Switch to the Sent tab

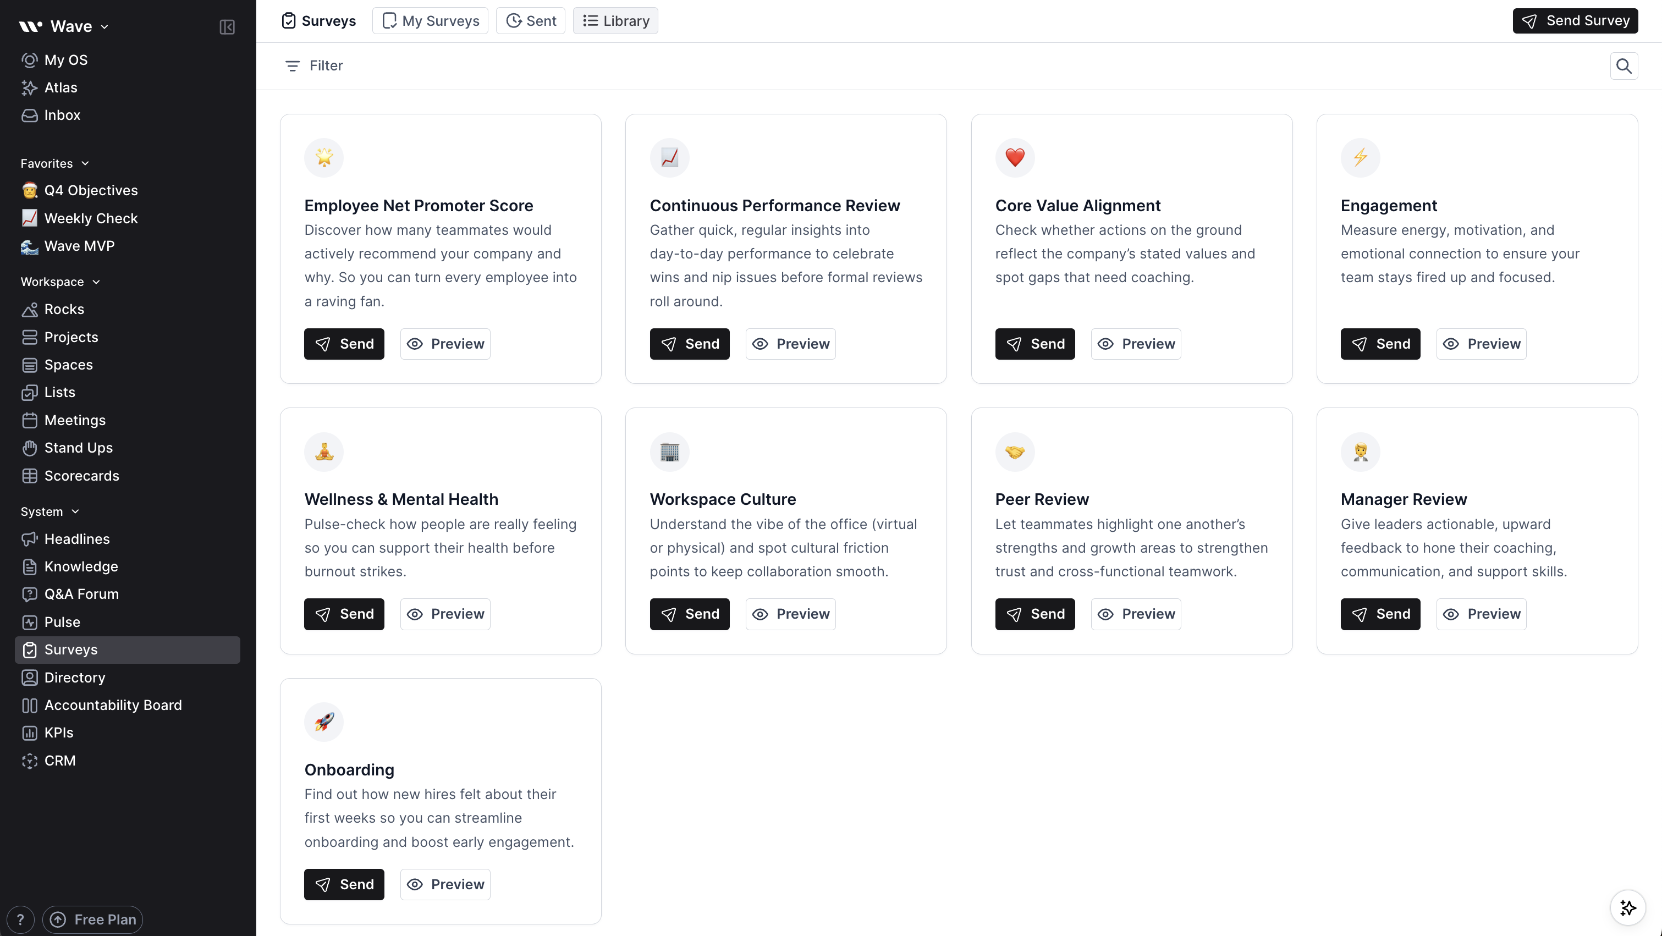(530, 21)
